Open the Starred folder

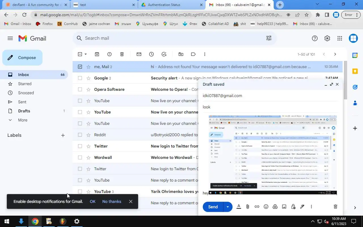(34, 84)
